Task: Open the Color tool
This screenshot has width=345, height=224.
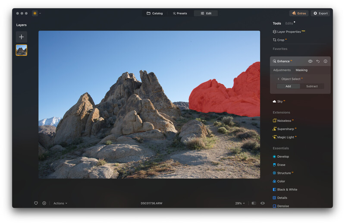Action: (279, 181)
